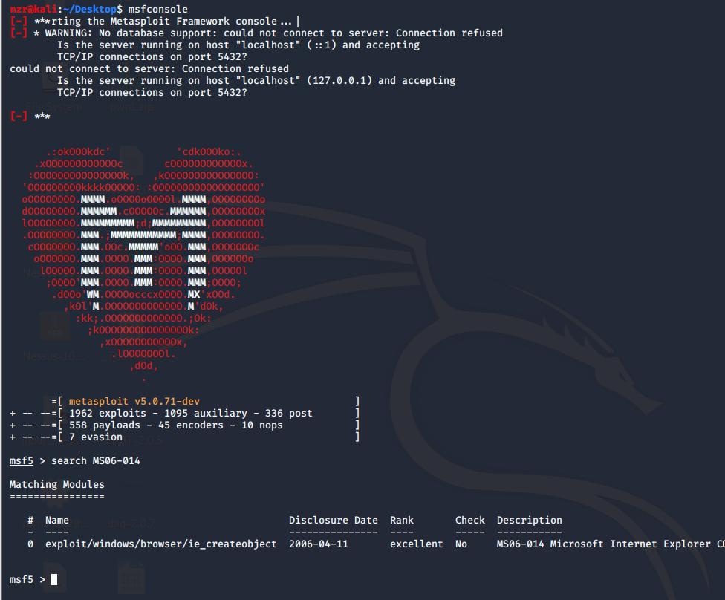Click the msfconsole command on the first line
Screen dimensions: 725x600
click(157, 9)
